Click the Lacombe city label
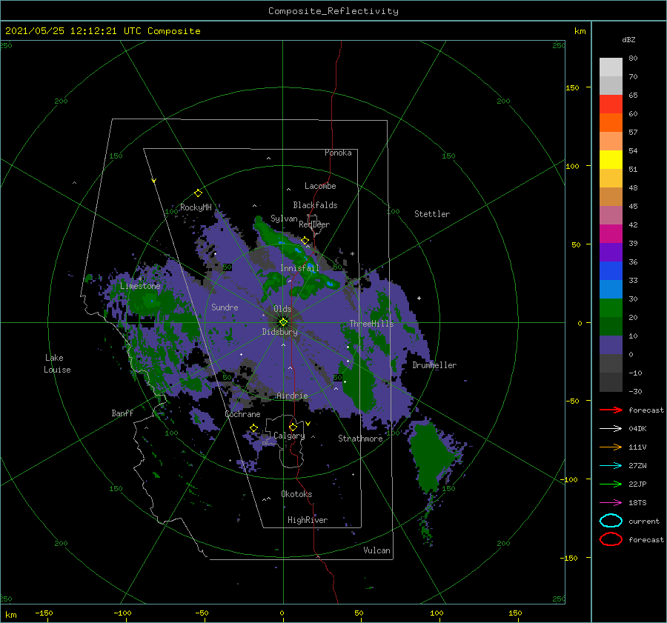Viewport: 667px width, 623px height. pos(320,186)
